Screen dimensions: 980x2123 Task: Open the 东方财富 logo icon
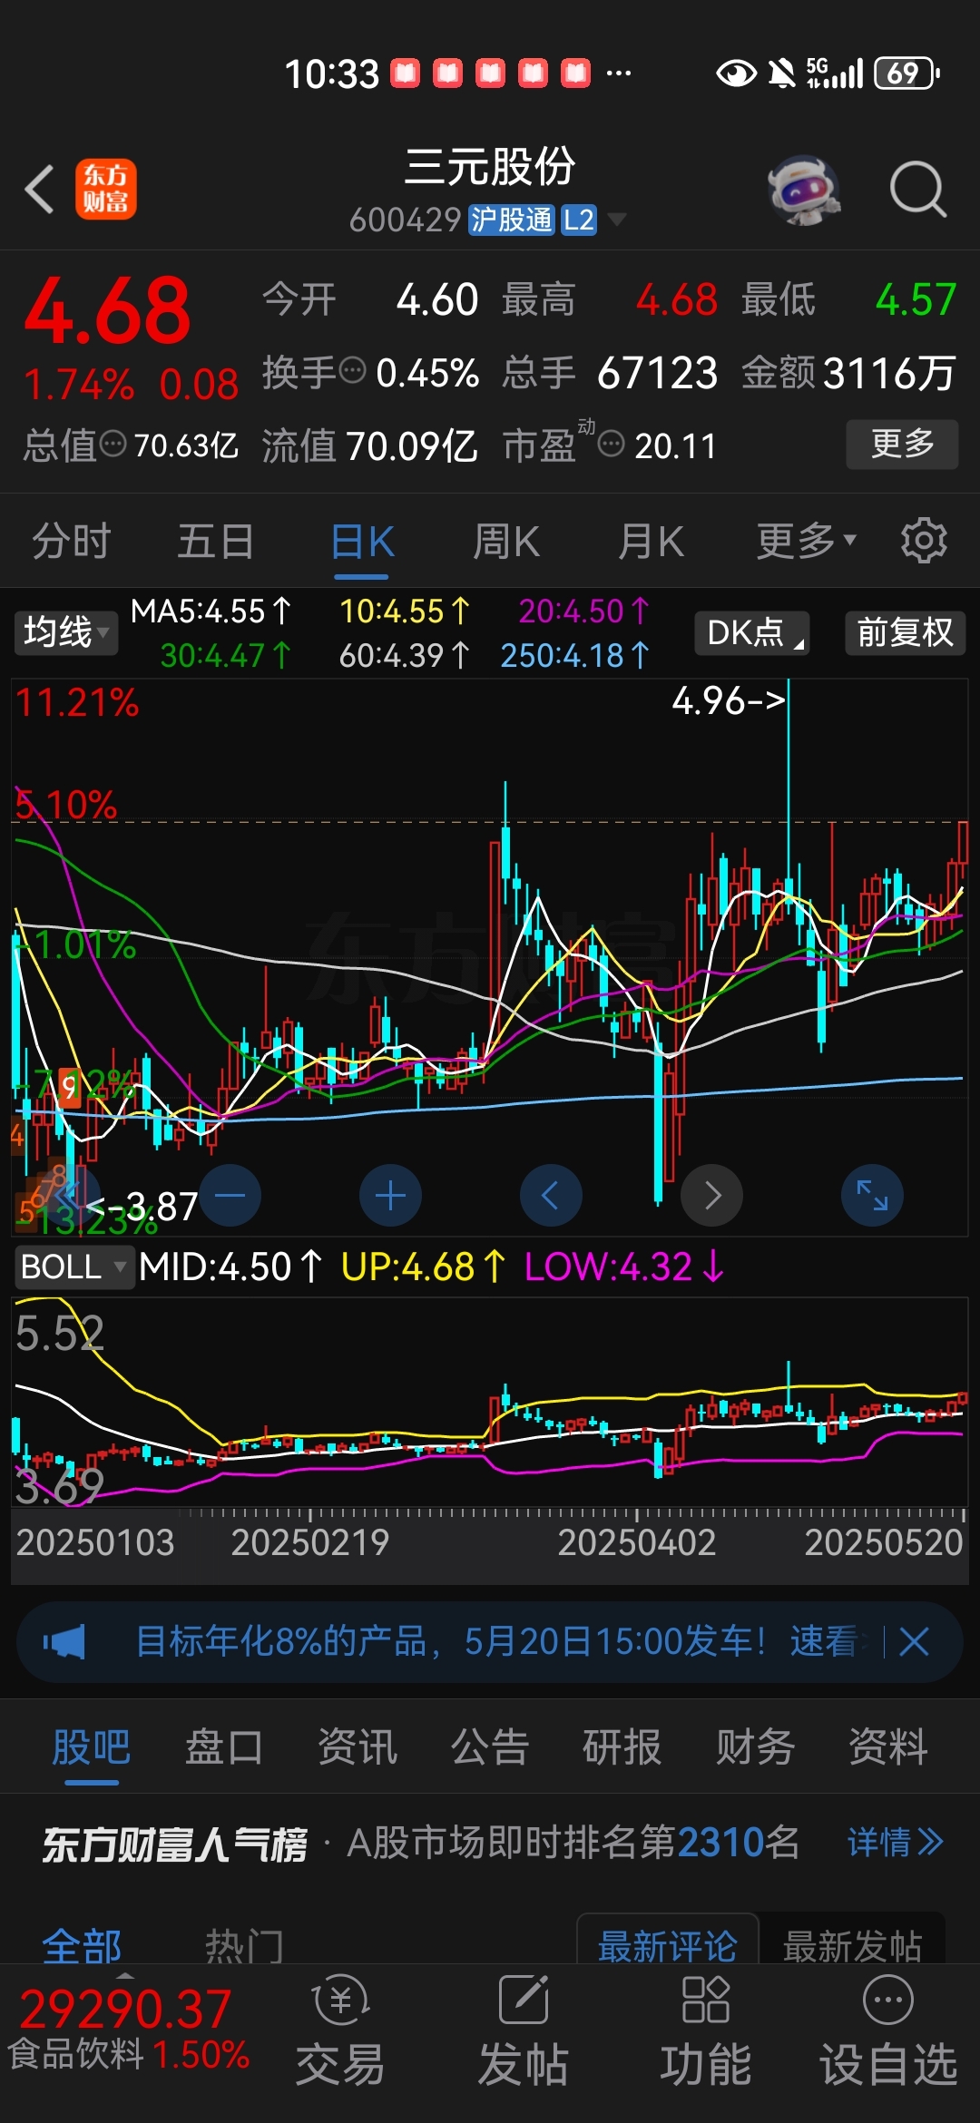105,189
